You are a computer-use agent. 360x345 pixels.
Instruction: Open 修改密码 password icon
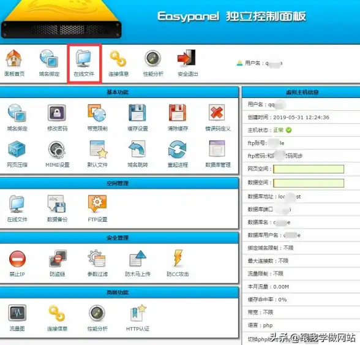click(x=57, y=113)
